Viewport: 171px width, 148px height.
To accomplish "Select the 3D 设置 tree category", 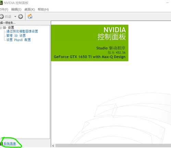I will click(8, 27).
